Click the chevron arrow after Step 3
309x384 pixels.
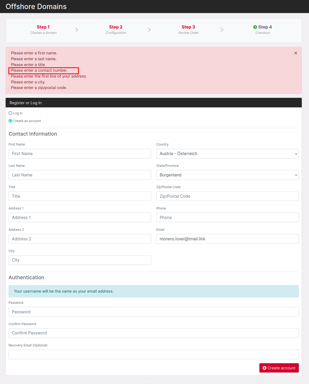pyautogui.click(x=222, y=30)
